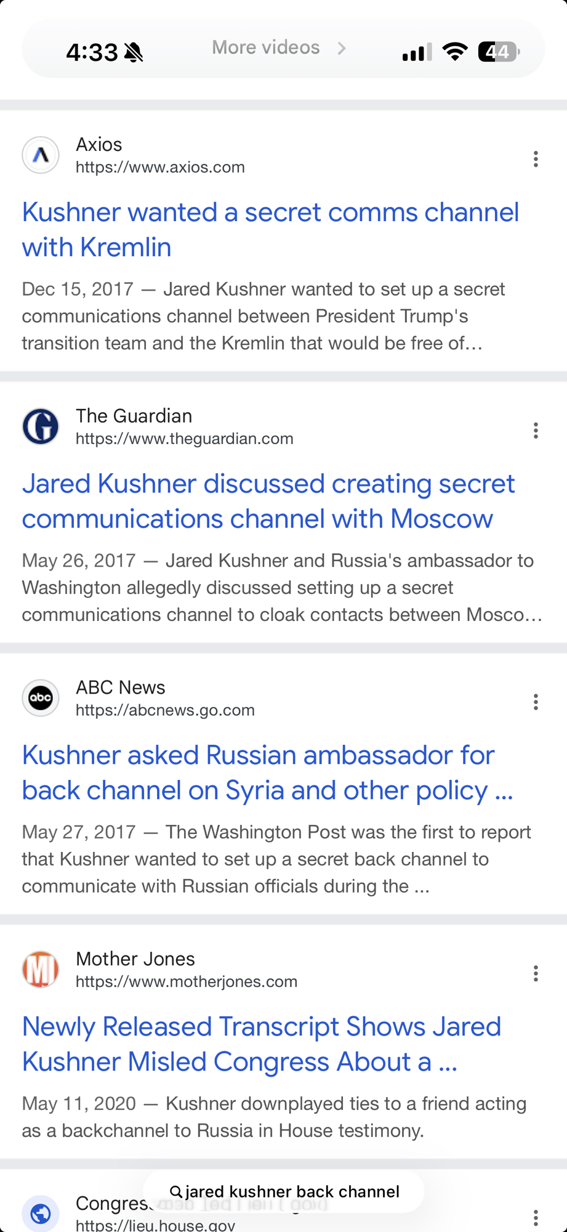Open the more options menu for Guardian result
567x1232 pixels.
536,431
